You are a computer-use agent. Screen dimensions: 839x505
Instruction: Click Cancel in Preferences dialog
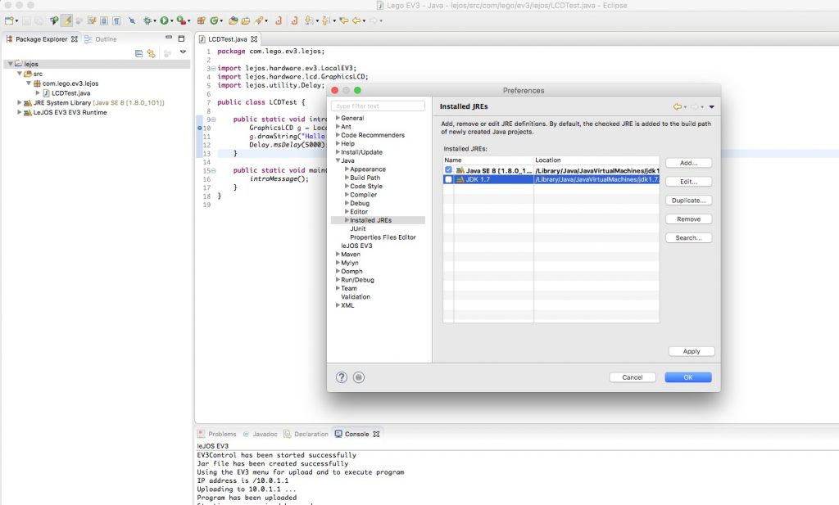coord(632,377)
